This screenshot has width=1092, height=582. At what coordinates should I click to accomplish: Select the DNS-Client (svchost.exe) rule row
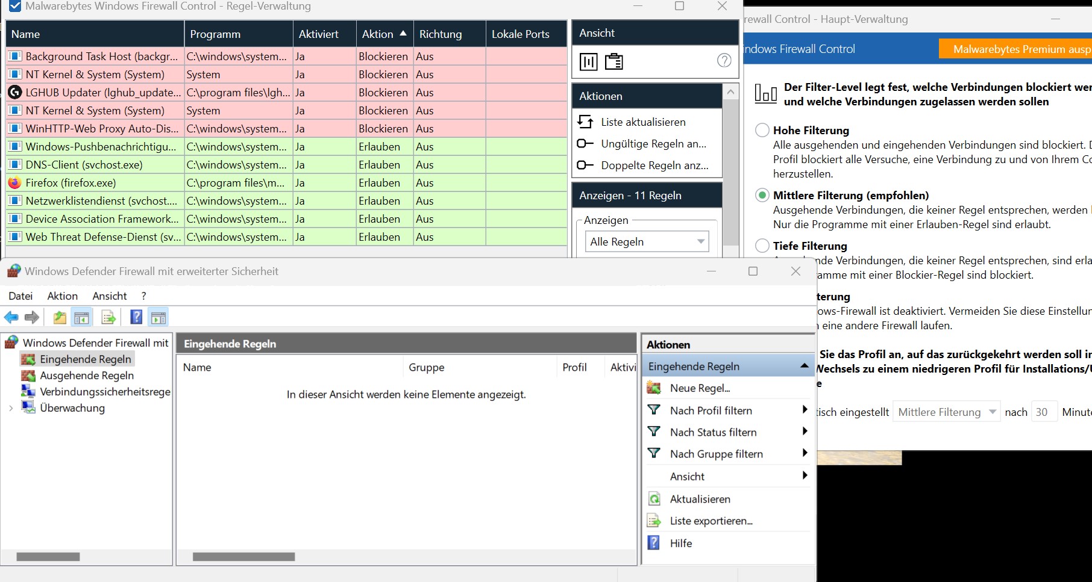(286, 164)
